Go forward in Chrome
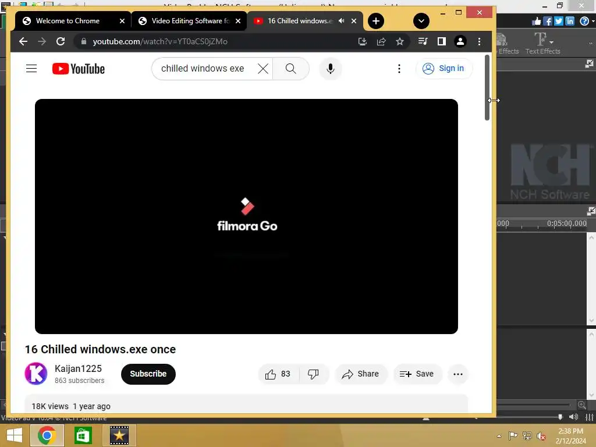 pyautogui.click(x=42, y=41)
